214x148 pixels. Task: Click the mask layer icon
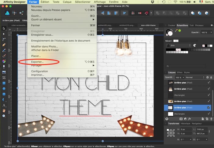click(x=181, y=119)
